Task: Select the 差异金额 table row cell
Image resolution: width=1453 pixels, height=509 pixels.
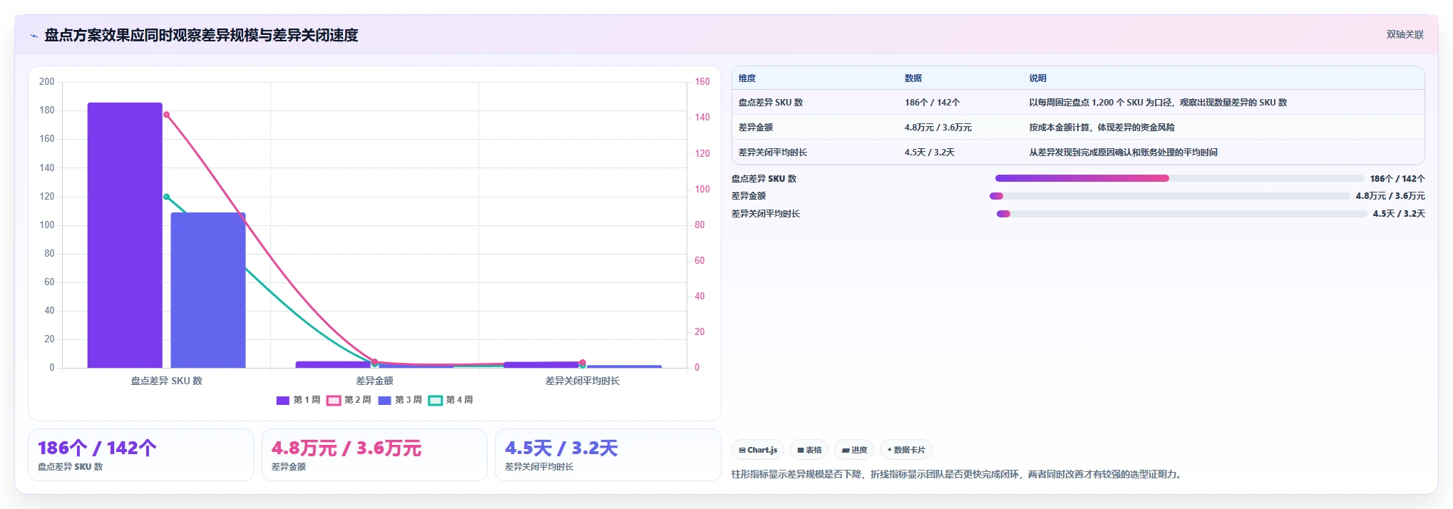Action: click(756, 128)
